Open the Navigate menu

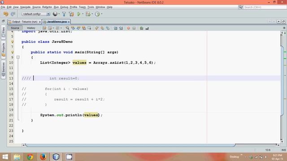pyautogui.click(x=25, y=7)
